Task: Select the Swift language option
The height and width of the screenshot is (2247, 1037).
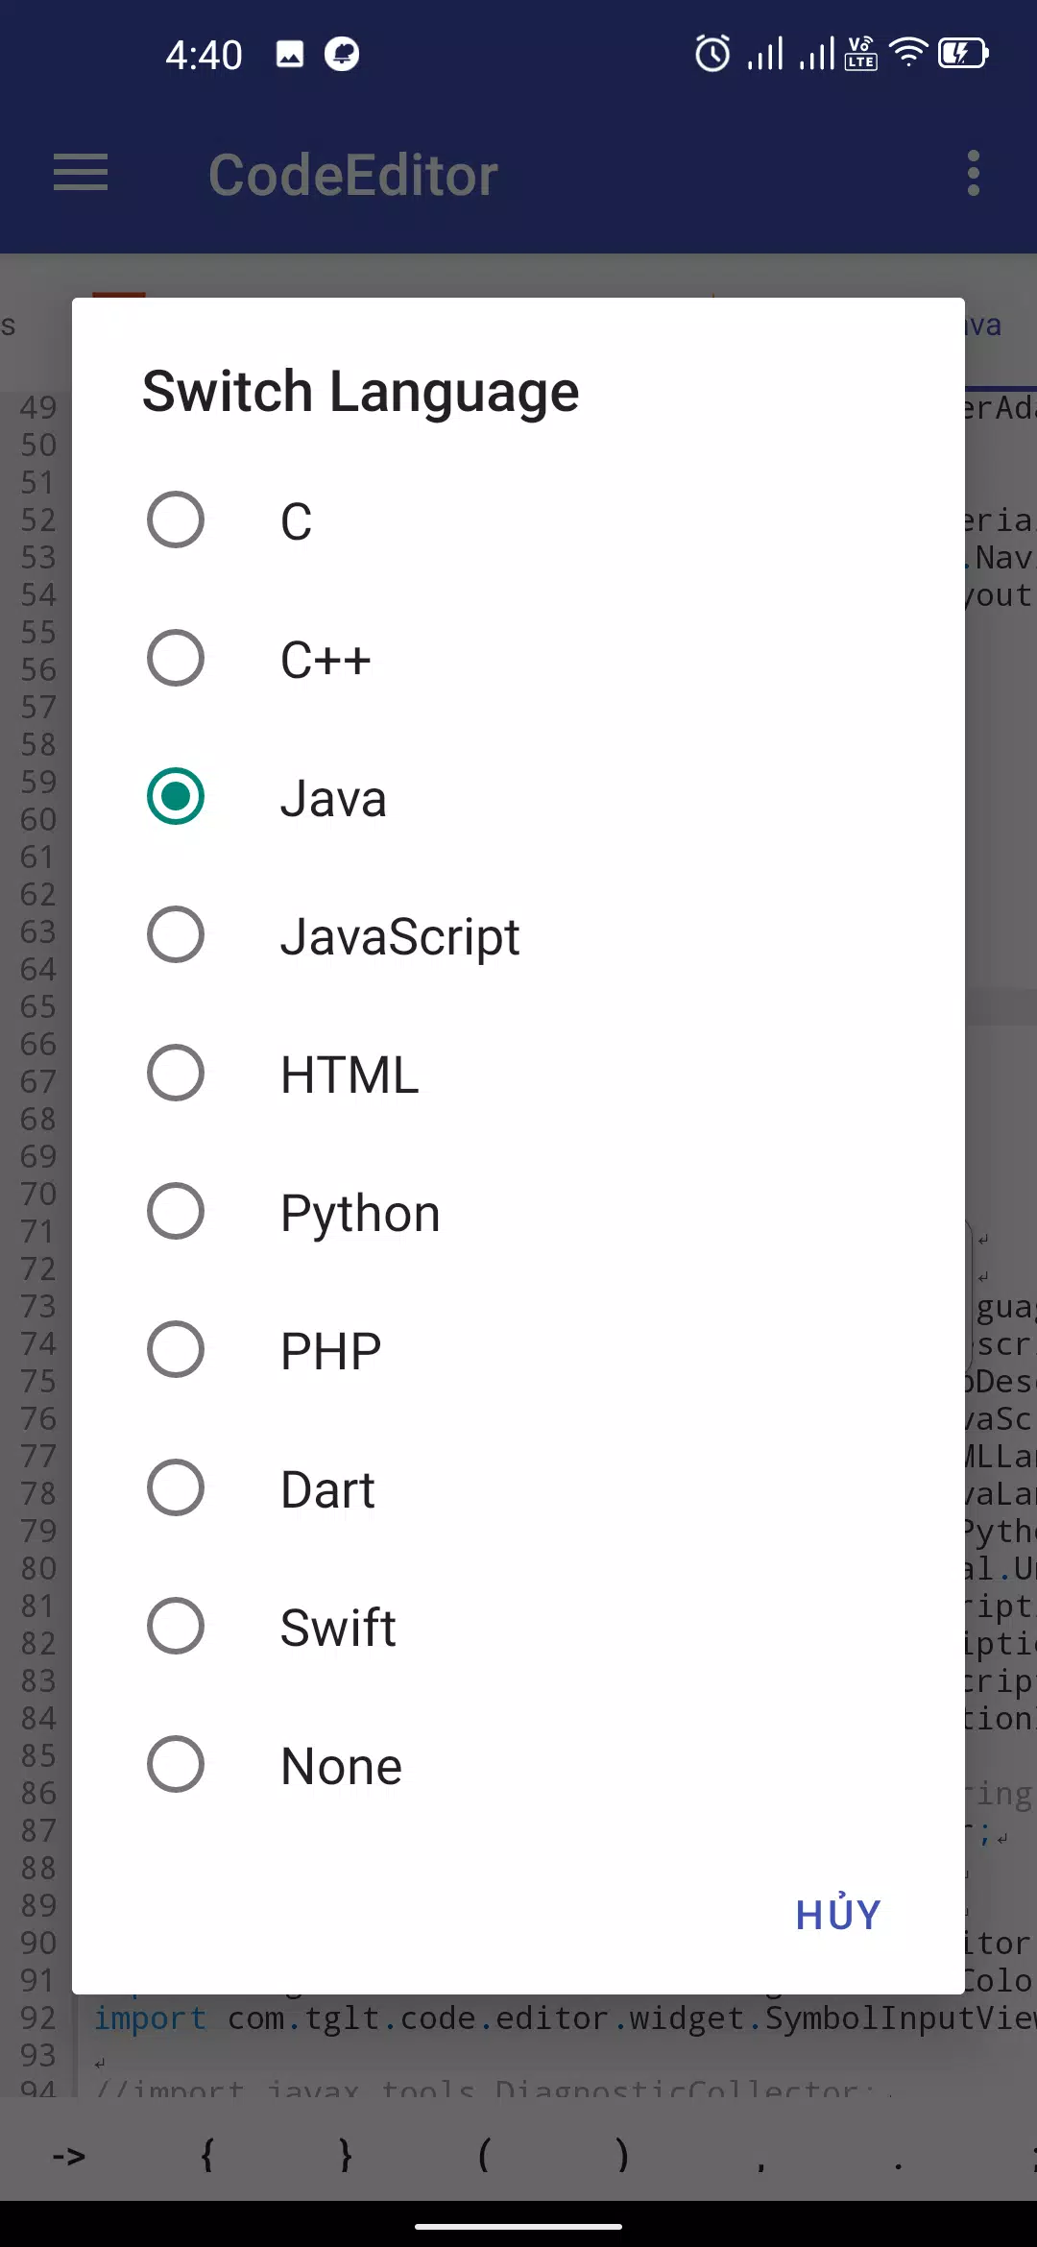Action: [518, 1627]
